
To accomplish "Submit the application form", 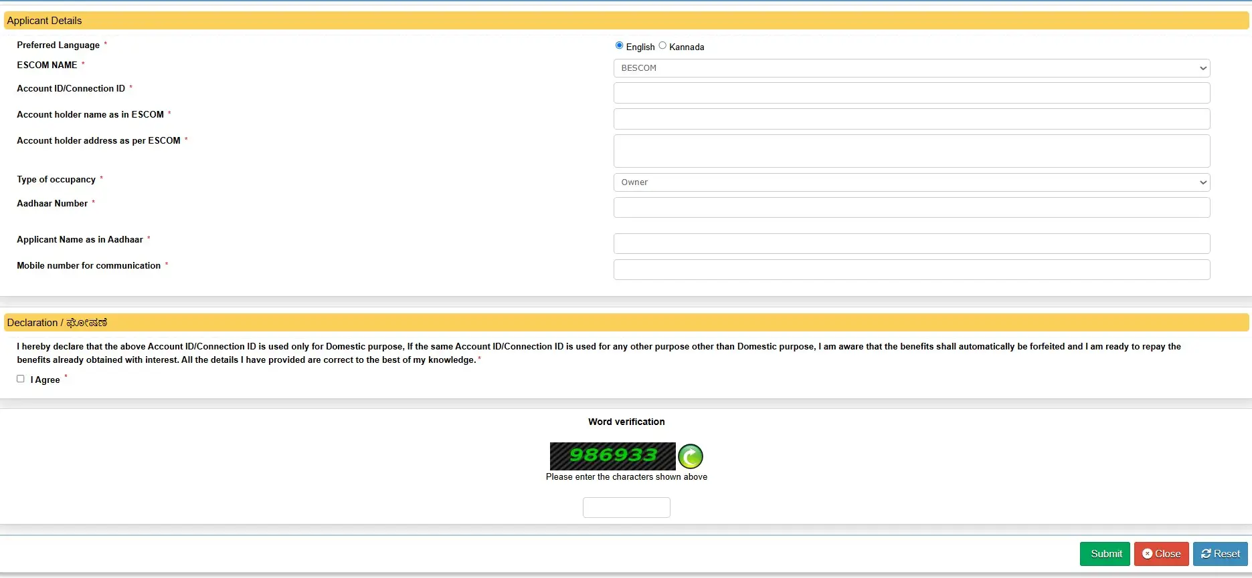I will [x=1105, y=554].
